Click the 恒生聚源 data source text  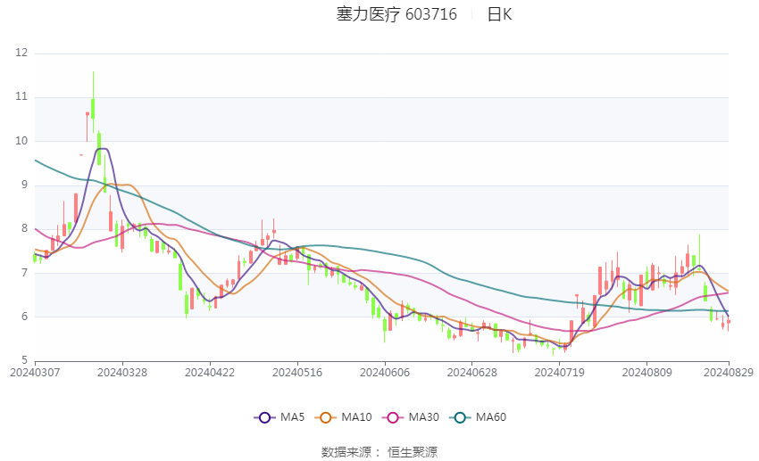pyautogui.click(x=413, y=452)
